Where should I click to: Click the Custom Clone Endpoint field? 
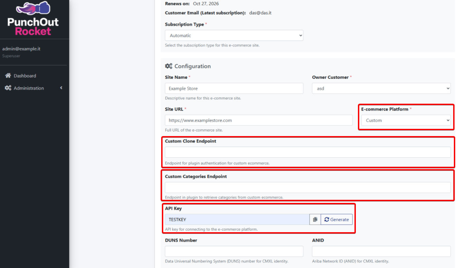(x=308, y=152)
